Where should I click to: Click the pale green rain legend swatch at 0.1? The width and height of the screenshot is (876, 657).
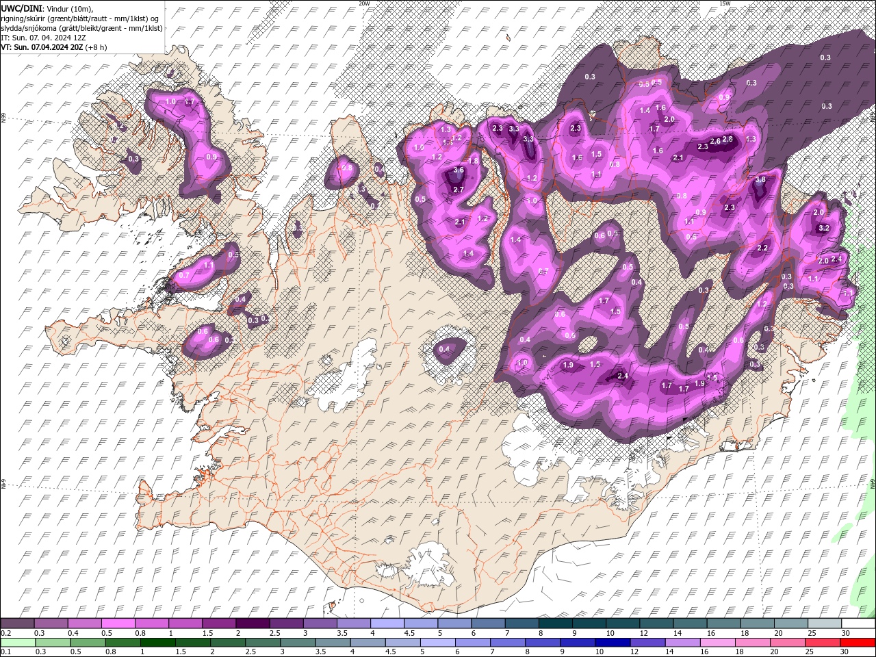(18, 643)
